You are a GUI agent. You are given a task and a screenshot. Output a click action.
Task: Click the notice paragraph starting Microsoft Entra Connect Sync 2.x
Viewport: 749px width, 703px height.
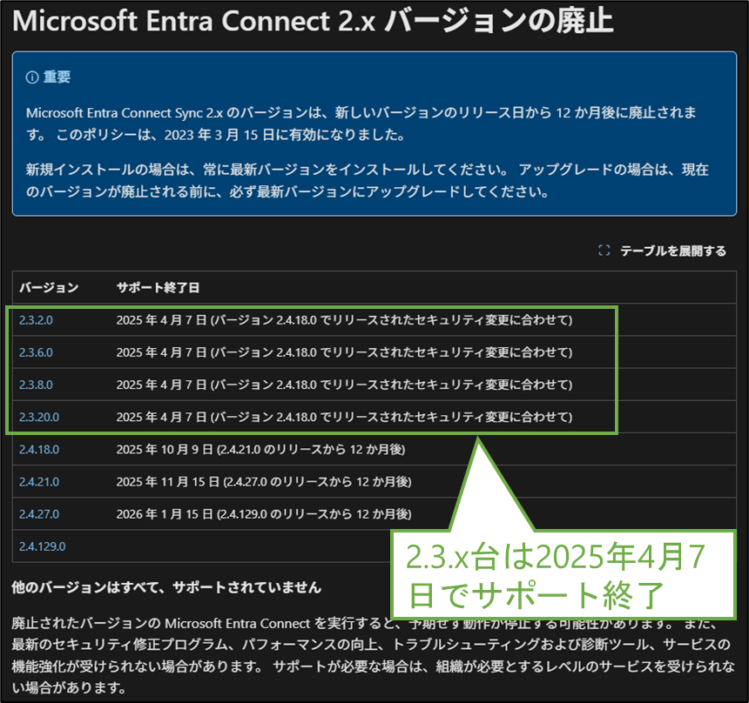(x=361, y=124)
